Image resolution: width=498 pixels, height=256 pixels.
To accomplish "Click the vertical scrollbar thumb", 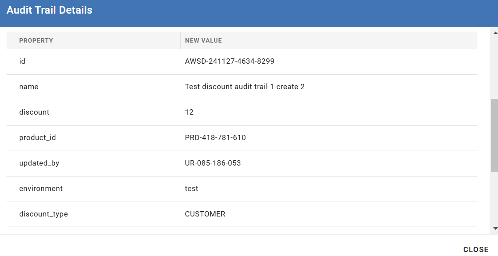I will coord(494,135).
